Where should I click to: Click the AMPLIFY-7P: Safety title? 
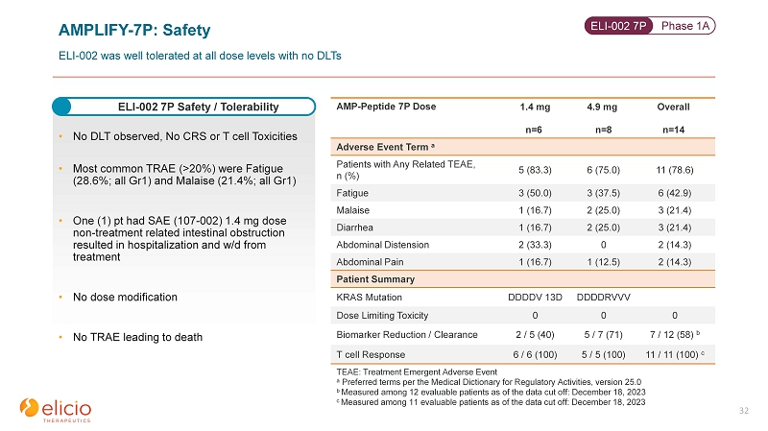[134, 30]
